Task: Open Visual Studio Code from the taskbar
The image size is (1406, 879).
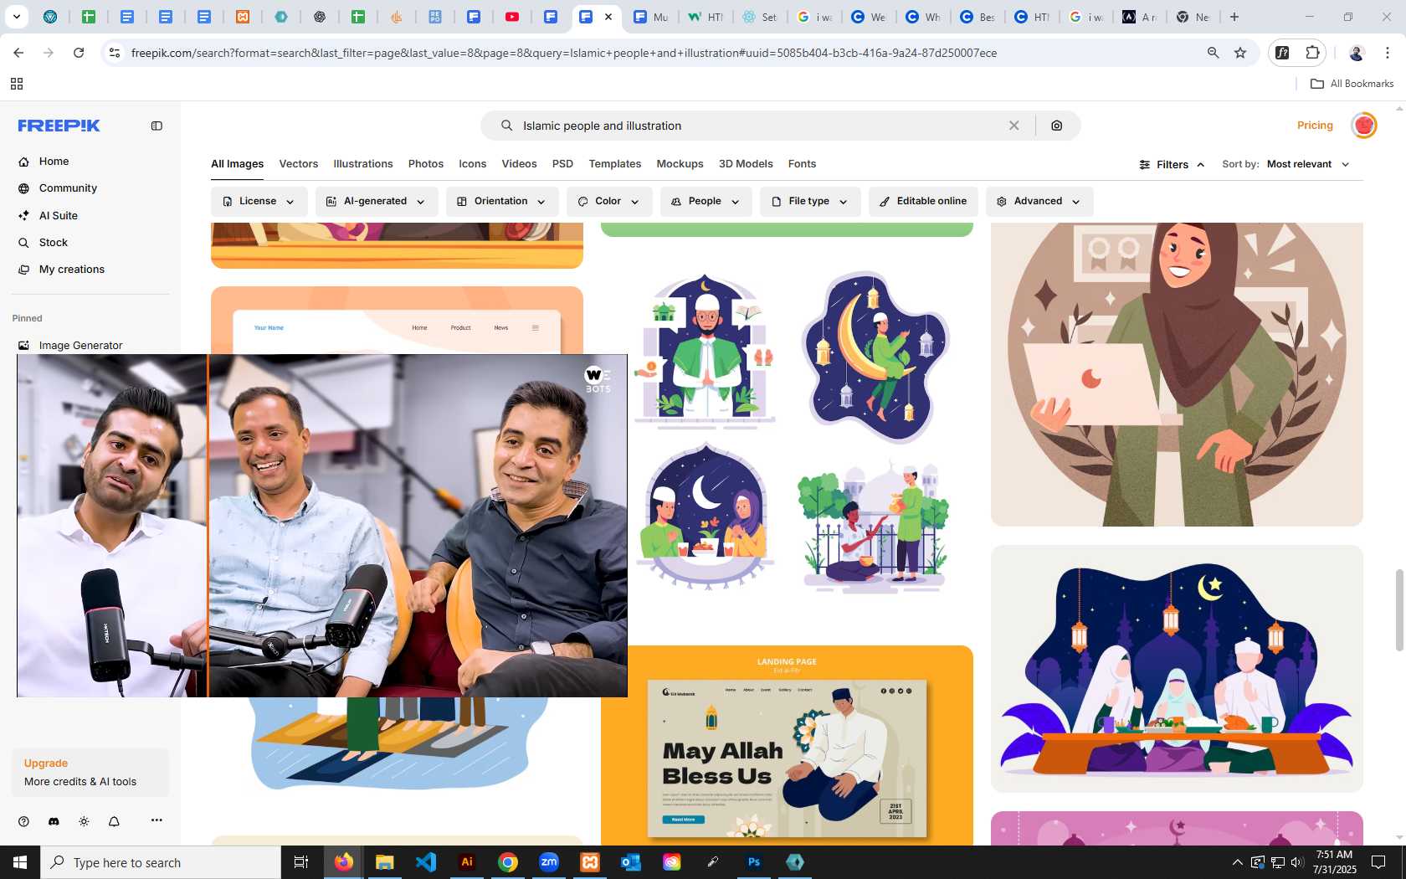Action: point(426,862)
